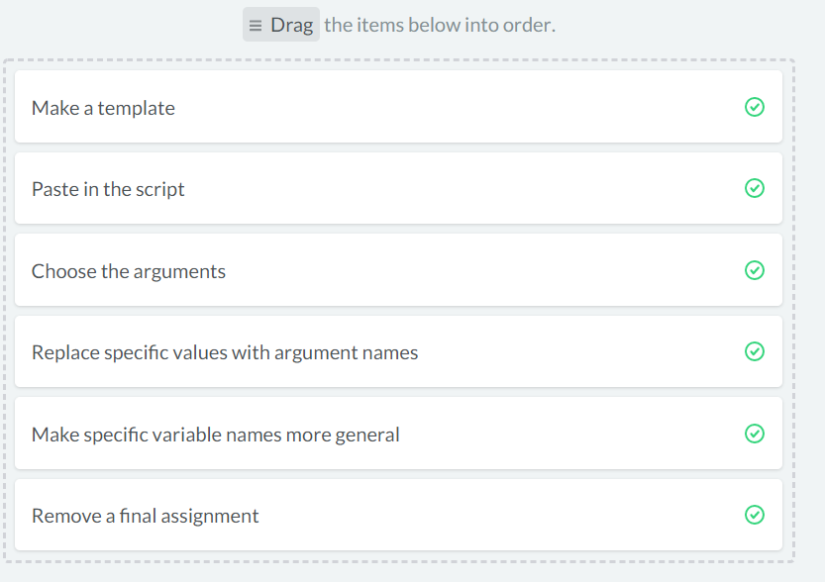Click the checkmark next to Make specific variable names
The image size is (825, 582).
tap(754, 434)
